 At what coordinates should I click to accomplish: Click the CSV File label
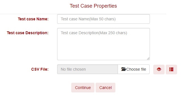(40, 69)
